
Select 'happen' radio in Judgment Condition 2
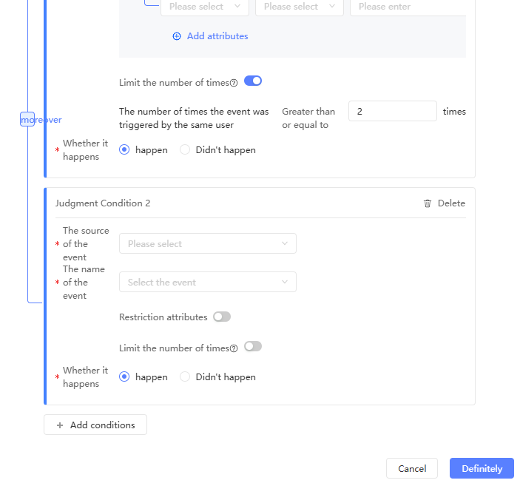[x=124, y=376]
